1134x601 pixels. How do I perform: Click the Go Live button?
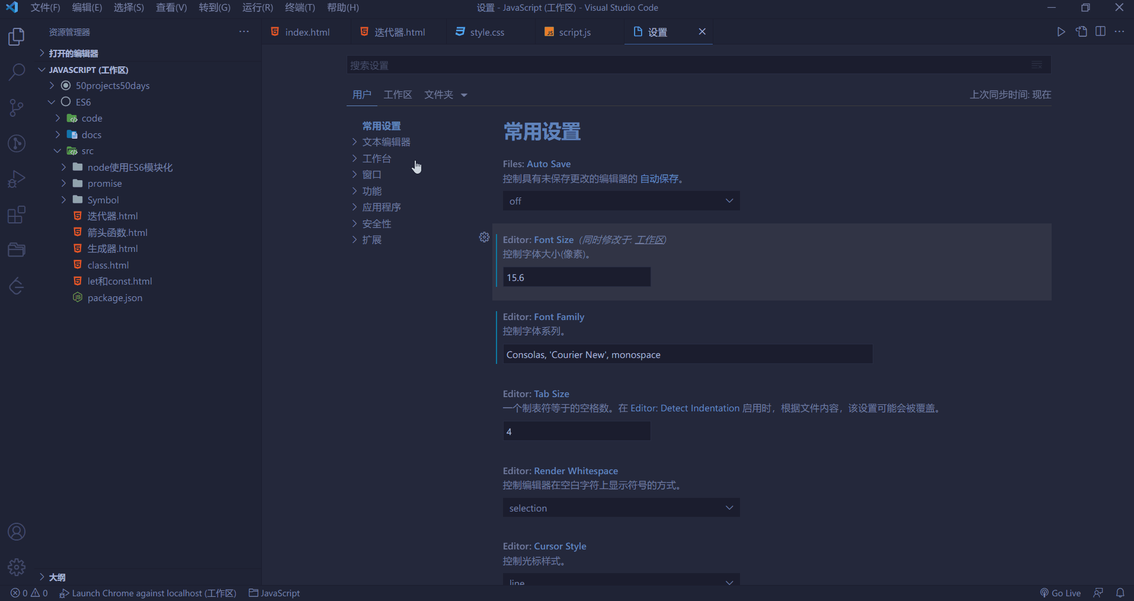point(1061,593)
